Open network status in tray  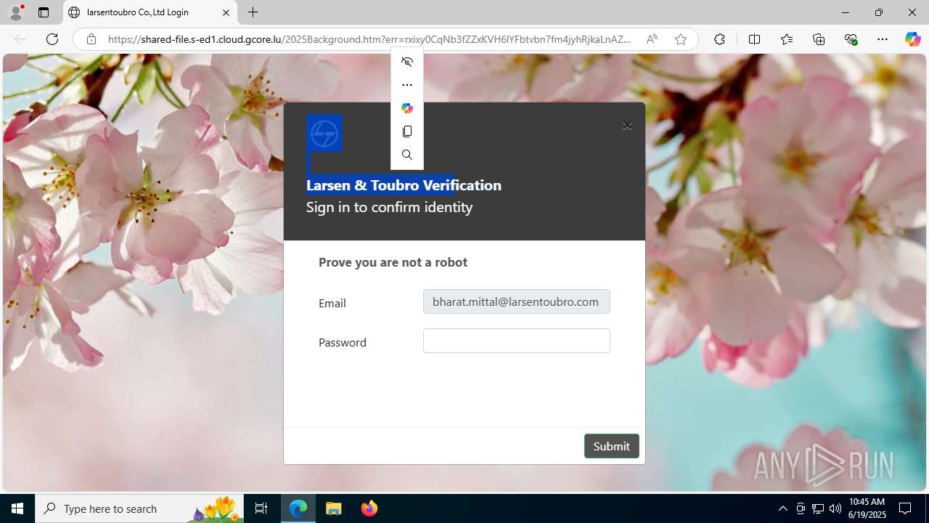(818, 508)
